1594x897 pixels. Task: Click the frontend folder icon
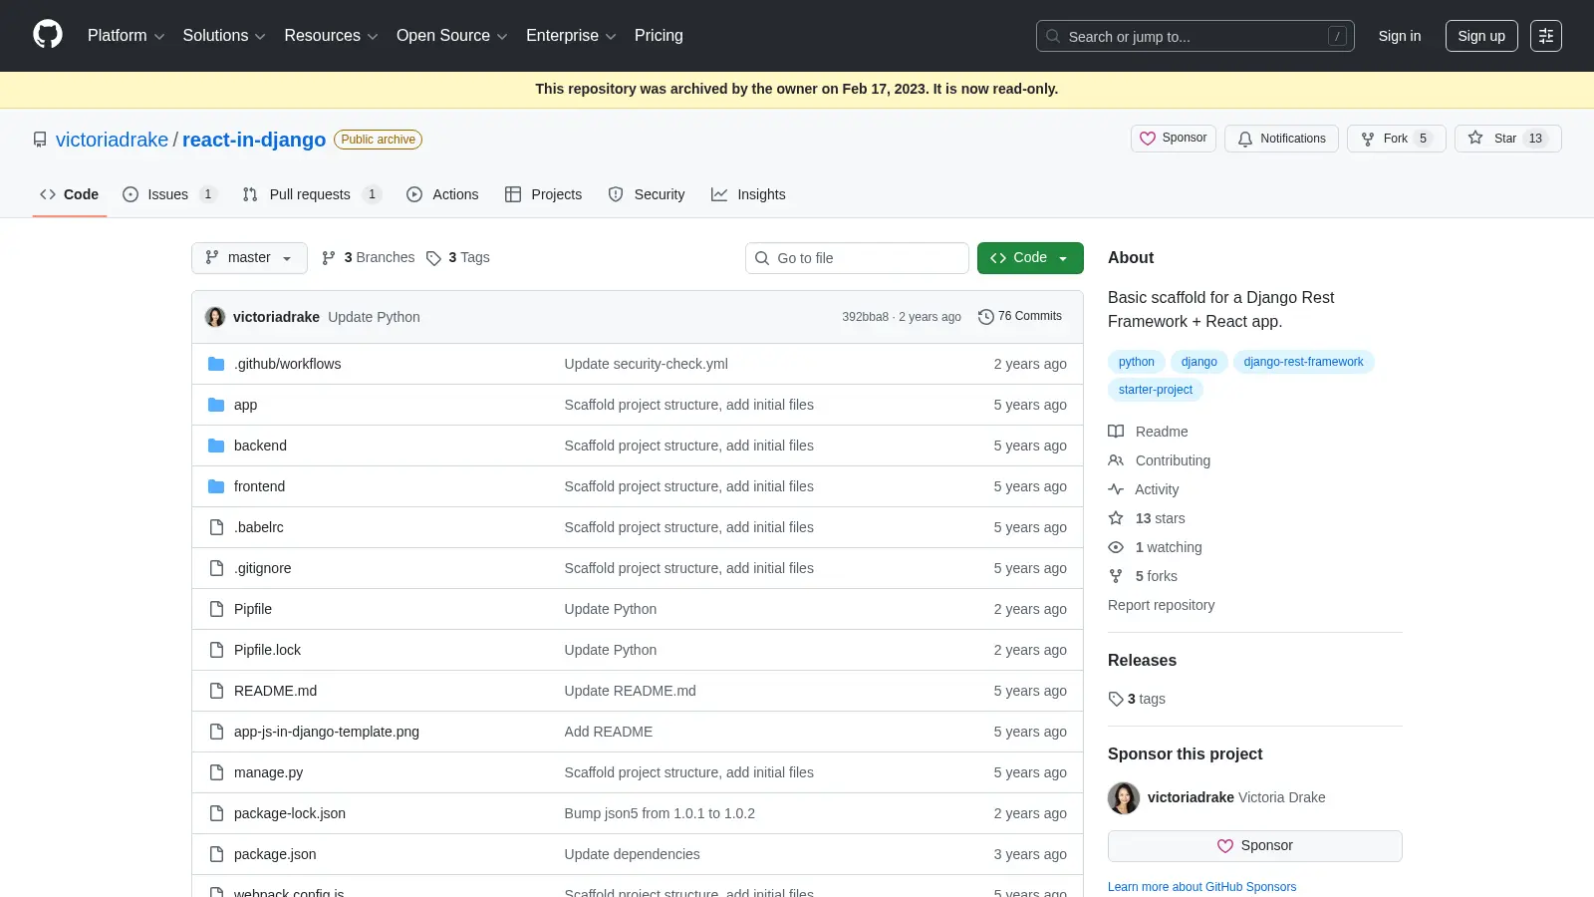point(216,486)
